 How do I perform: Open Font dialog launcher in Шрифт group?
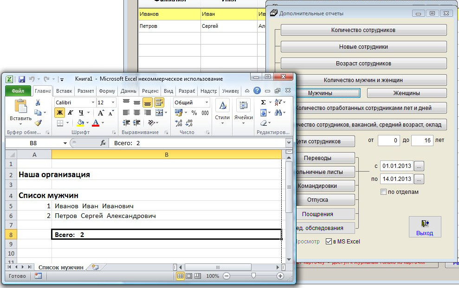point(114,133)
